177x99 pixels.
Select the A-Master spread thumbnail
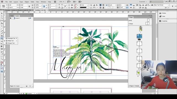tap(147, 23)
